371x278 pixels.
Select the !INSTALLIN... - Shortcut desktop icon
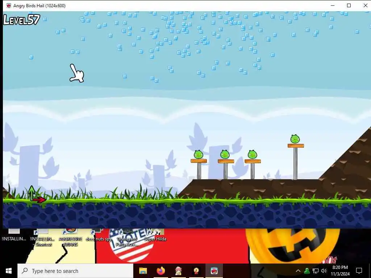43,237
